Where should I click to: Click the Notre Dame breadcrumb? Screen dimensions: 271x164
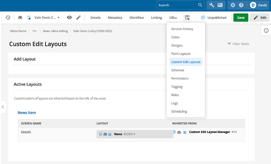[x=18, y=31]
